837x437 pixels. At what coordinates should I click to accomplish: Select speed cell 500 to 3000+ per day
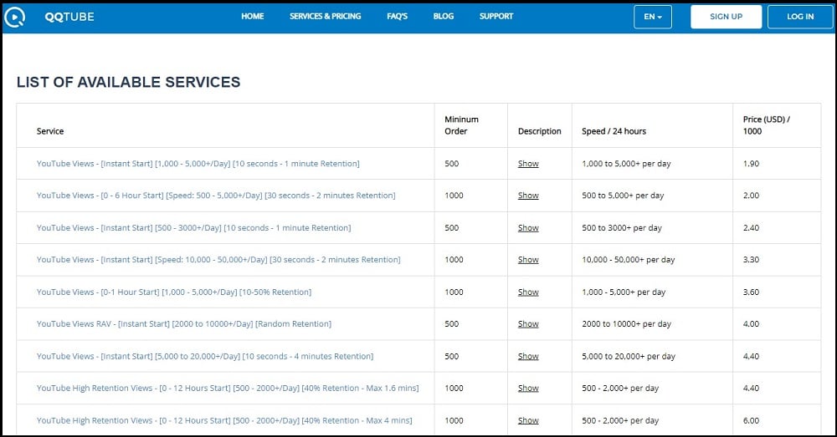[621, 228]
